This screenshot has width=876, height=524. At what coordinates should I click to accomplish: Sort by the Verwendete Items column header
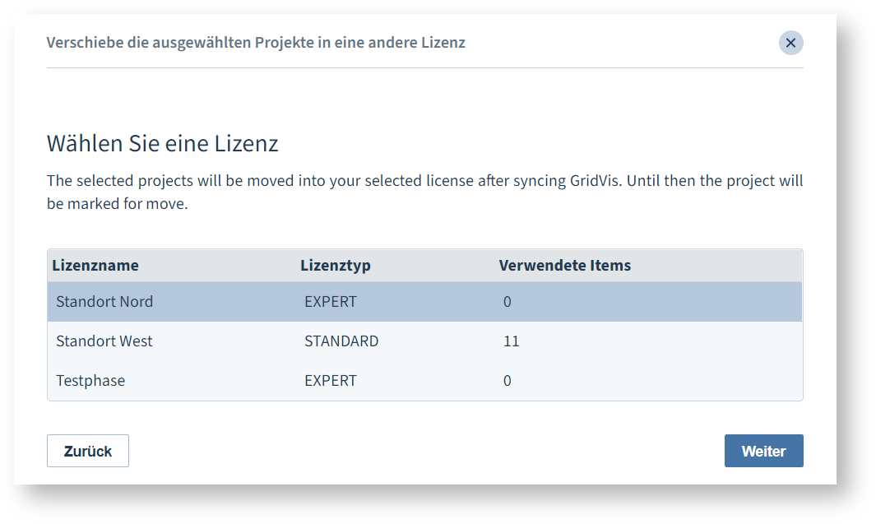pos(565,266)
